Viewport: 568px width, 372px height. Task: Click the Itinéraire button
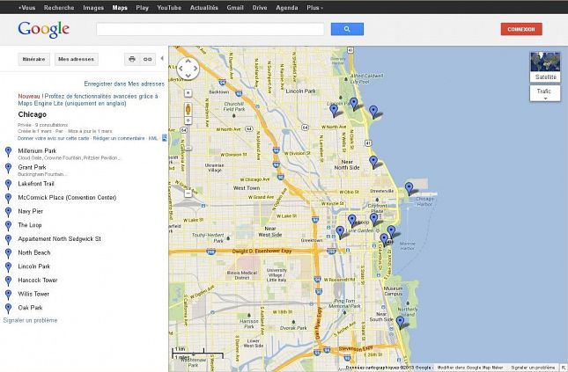(x=33, y=59)
